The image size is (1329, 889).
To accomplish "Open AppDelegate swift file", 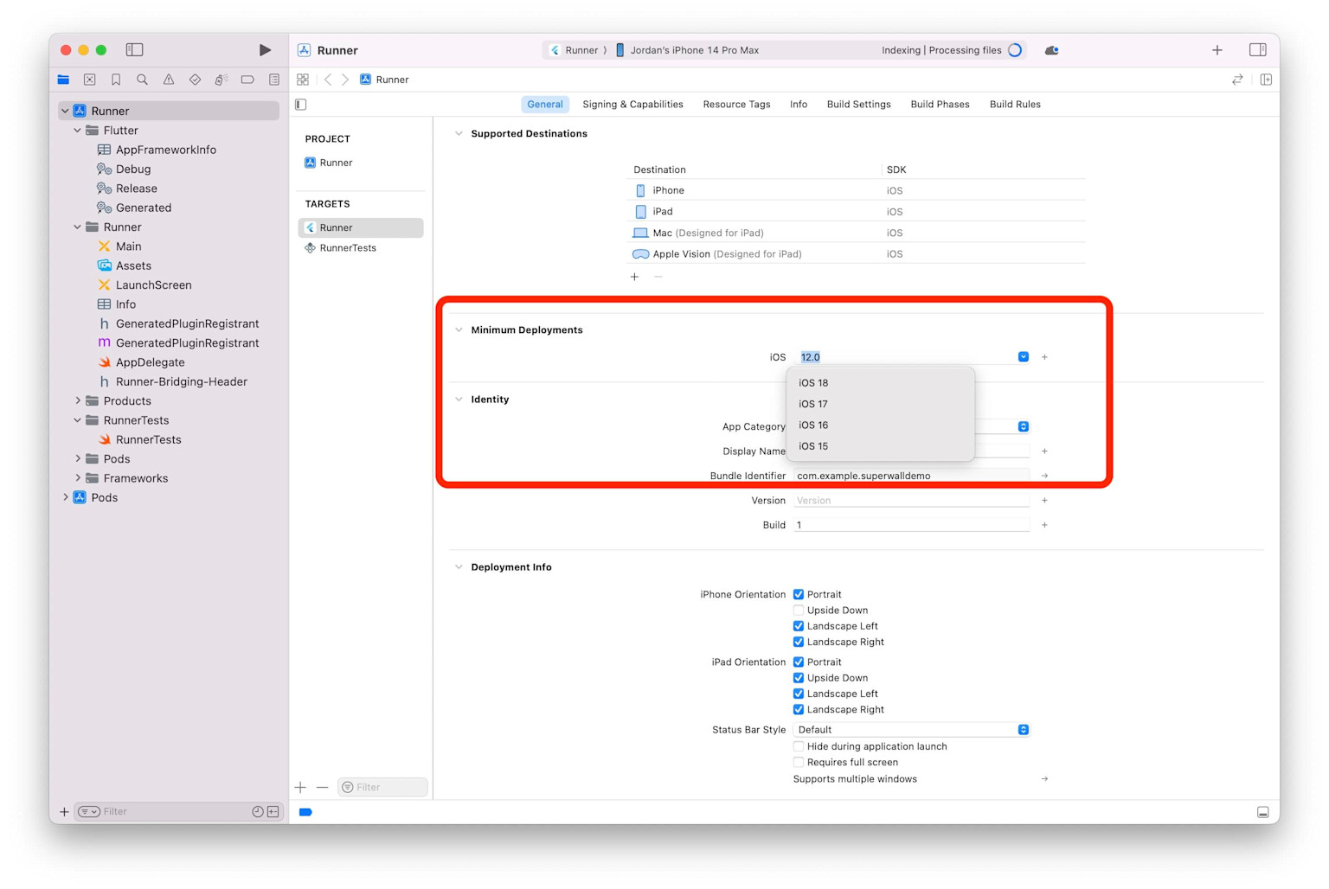I will pyautogui.click(x=150, y=362).
